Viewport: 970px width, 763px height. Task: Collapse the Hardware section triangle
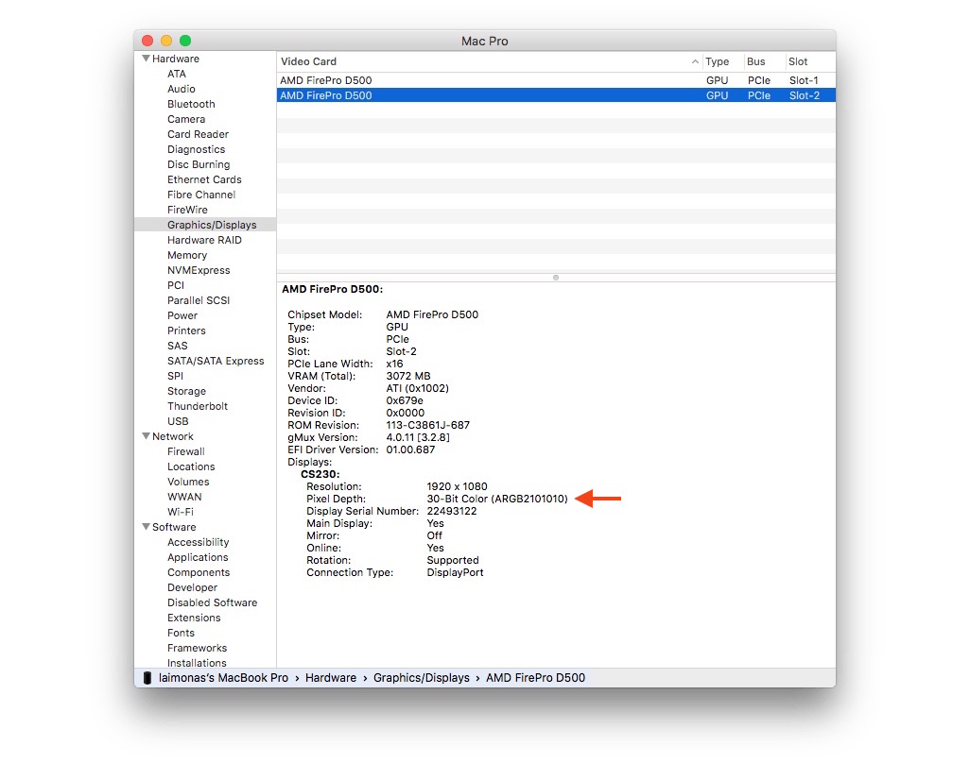pyautogui.click(x=146, y=59)
